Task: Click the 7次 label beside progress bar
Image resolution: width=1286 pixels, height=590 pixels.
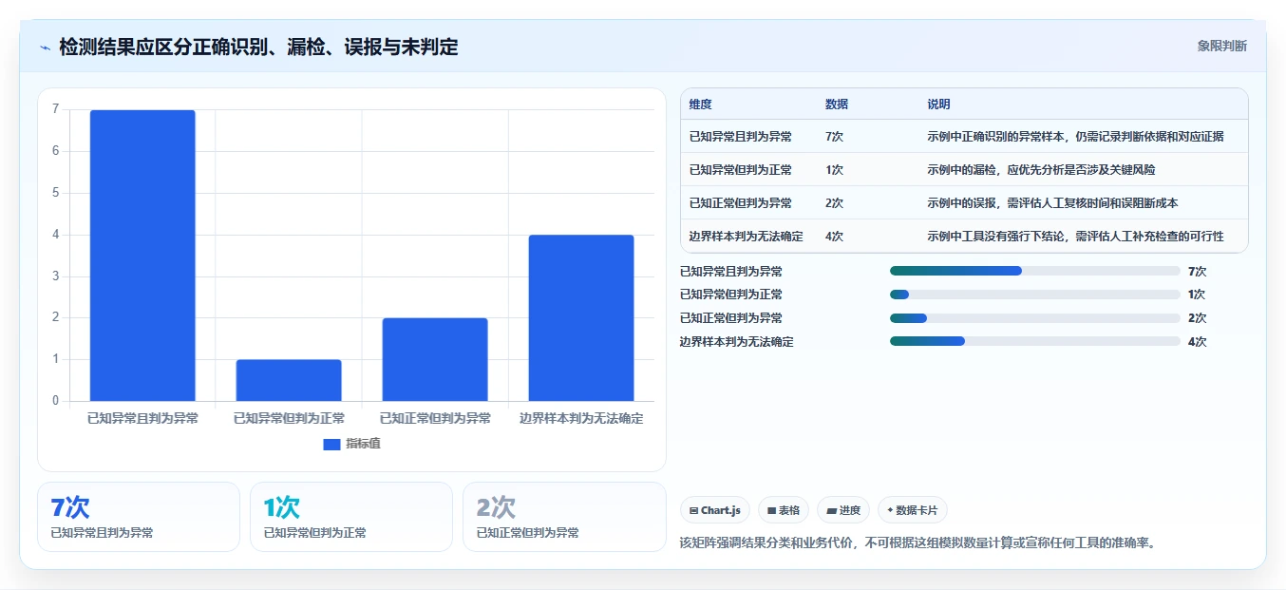Action: pos(1197,271)
